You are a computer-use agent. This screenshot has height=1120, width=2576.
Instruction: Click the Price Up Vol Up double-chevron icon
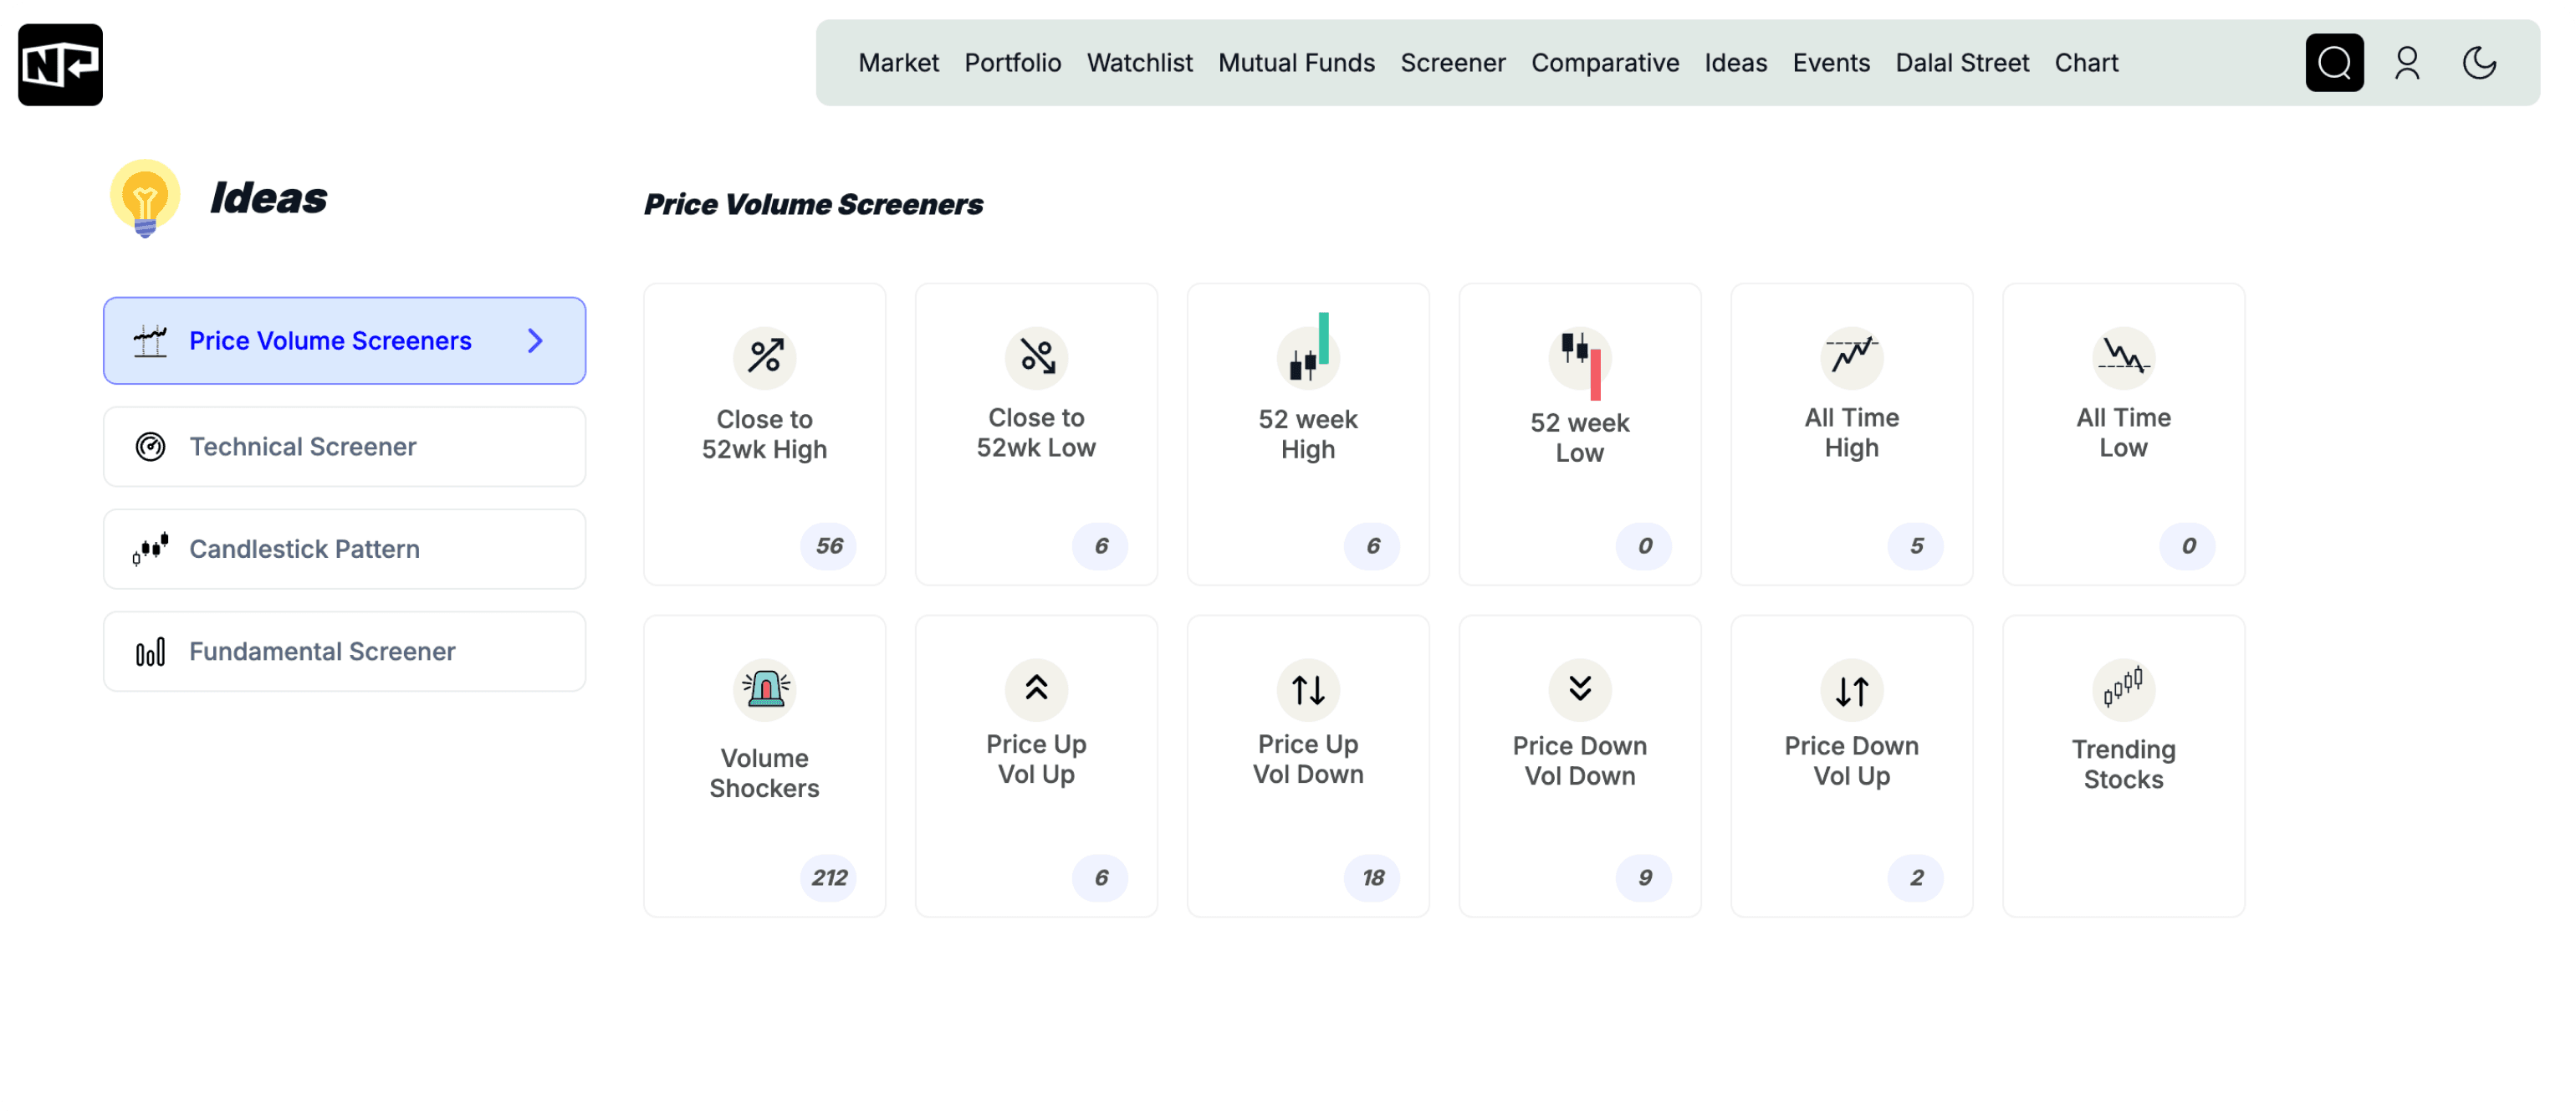point(1036,689)
